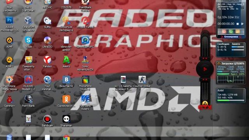Click the red arrows above the AIMP play button
The image size is (249, 140).
click(205, 58)
